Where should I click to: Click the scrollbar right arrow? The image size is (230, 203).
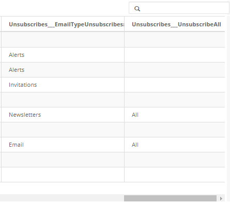point(221,198)
